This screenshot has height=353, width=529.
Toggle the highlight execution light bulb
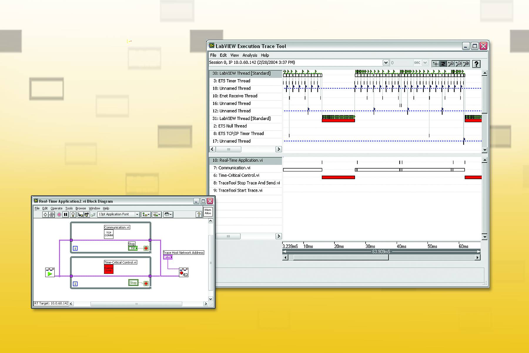[73, 214]
